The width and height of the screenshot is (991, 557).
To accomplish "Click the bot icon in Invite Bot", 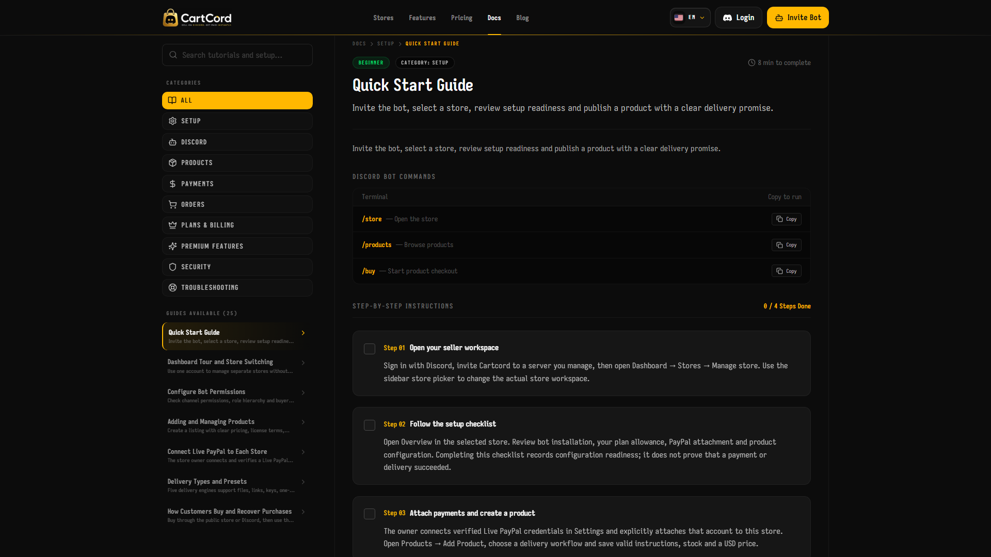I will (779, 18).
